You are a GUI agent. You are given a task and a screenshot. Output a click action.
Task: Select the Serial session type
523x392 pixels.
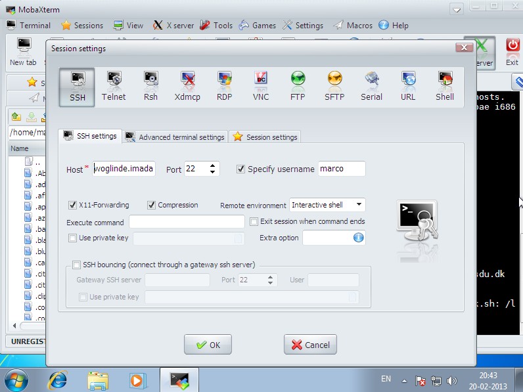(x=371, y=87)
